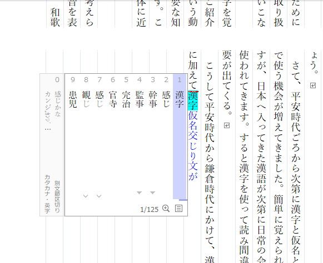The height and width of the screenshot is (263, 323).
Task: Click text こうして平安時代から鎌倉時代
Action: [210, 133]
